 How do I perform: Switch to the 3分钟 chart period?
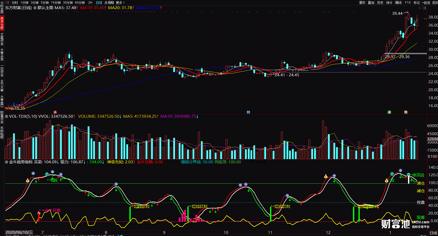point(34,3)
